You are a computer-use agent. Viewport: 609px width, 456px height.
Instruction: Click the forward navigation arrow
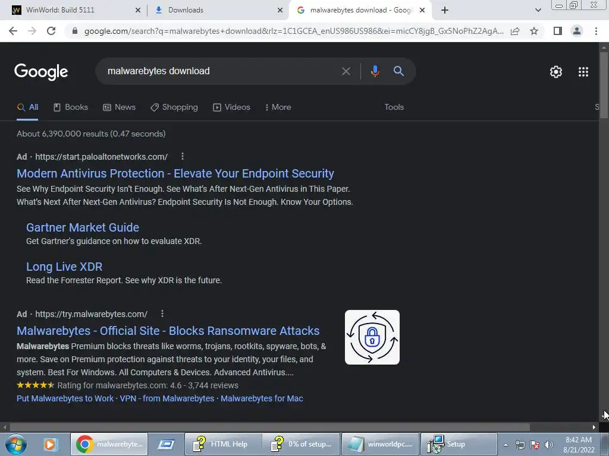coord(32,31)
